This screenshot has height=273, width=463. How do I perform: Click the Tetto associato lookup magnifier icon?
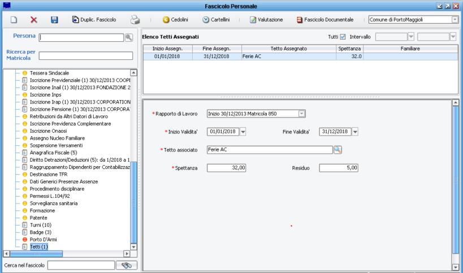(337, 150)
